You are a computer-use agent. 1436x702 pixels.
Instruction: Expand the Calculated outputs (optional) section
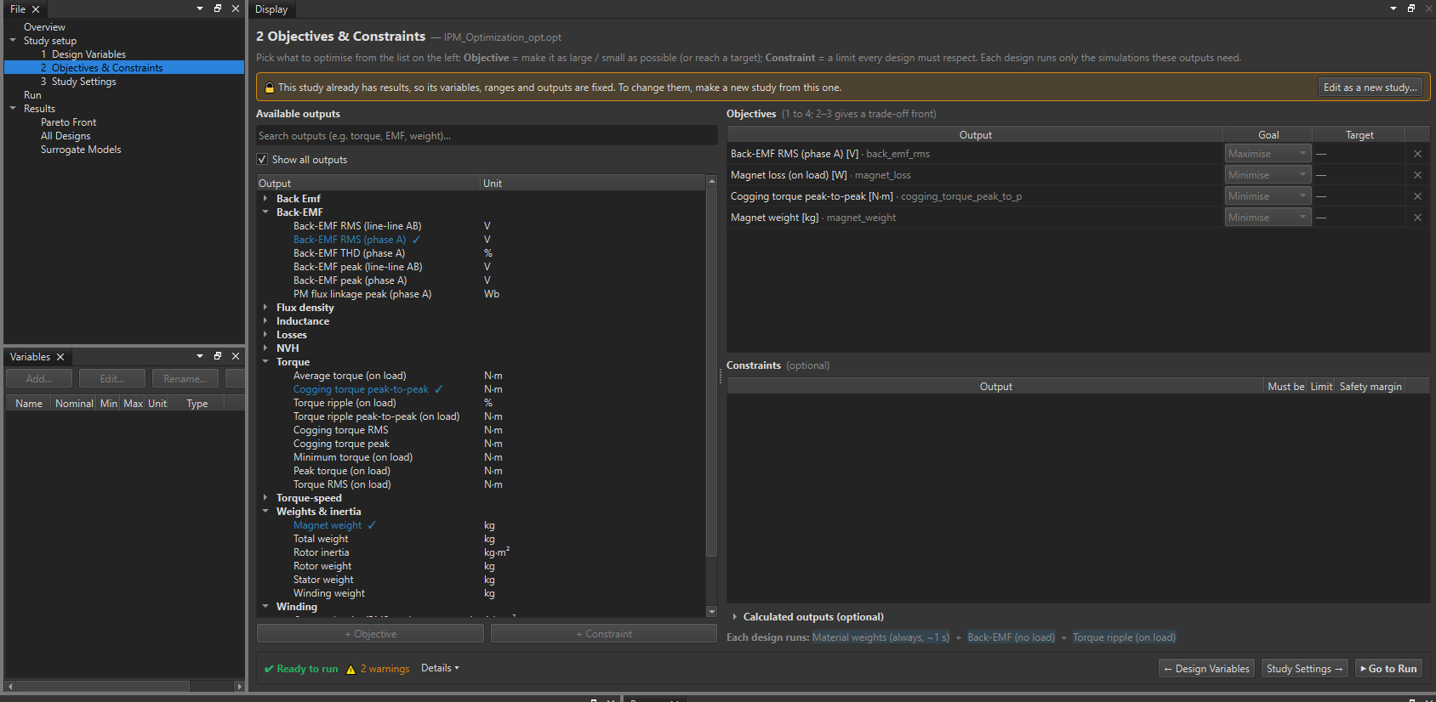tap(735, 617)
